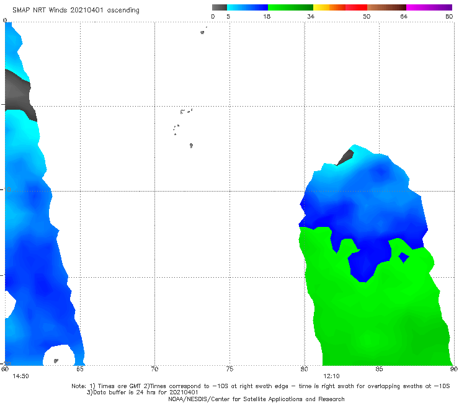The width and height of the screenshot is (459, 403).
Task: Click the NOAA/NESDIS Center for Satellite Applications credit
Action: click(x=256, y=399)
